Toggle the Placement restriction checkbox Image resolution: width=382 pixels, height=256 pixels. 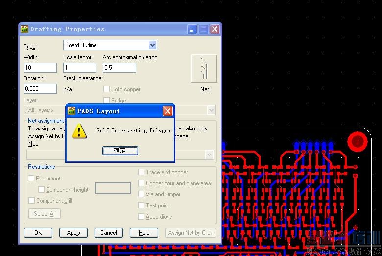[31, 179]
